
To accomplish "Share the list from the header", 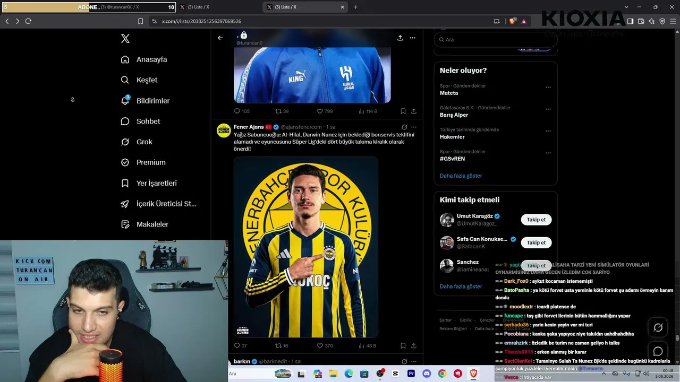I will [x=400, y=38].
